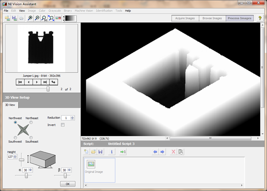Image resolution: width=267 pixels, height=191 pixels.
Task: Click the beta angle slider handle
Action: 65,176
